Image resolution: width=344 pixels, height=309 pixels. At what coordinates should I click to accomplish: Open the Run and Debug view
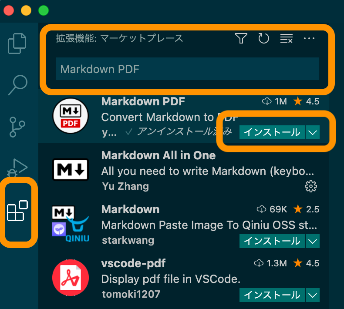[x=17, y=167]
